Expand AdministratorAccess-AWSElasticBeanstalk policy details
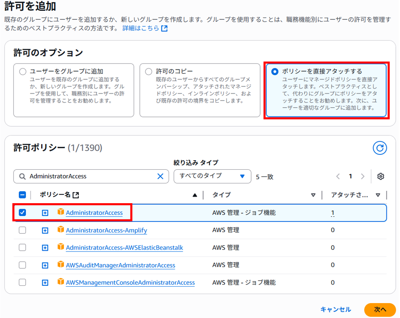Viewport: 400px width, 318px height. (45, 248)
